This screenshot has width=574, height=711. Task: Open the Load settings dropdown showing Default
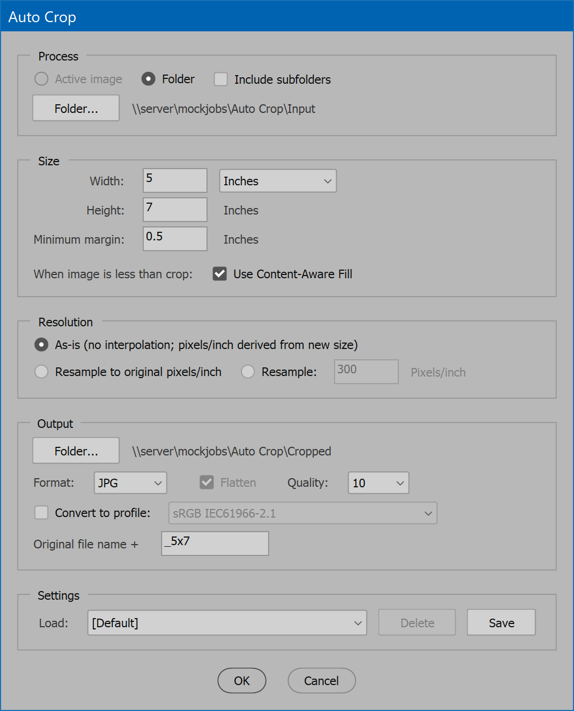tap(227, 622)
